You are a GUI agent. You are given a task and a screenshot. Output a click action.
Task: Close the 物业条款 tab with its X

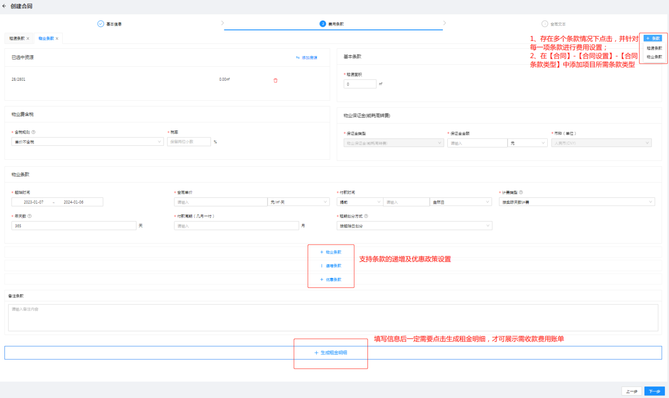pos(57,39)
